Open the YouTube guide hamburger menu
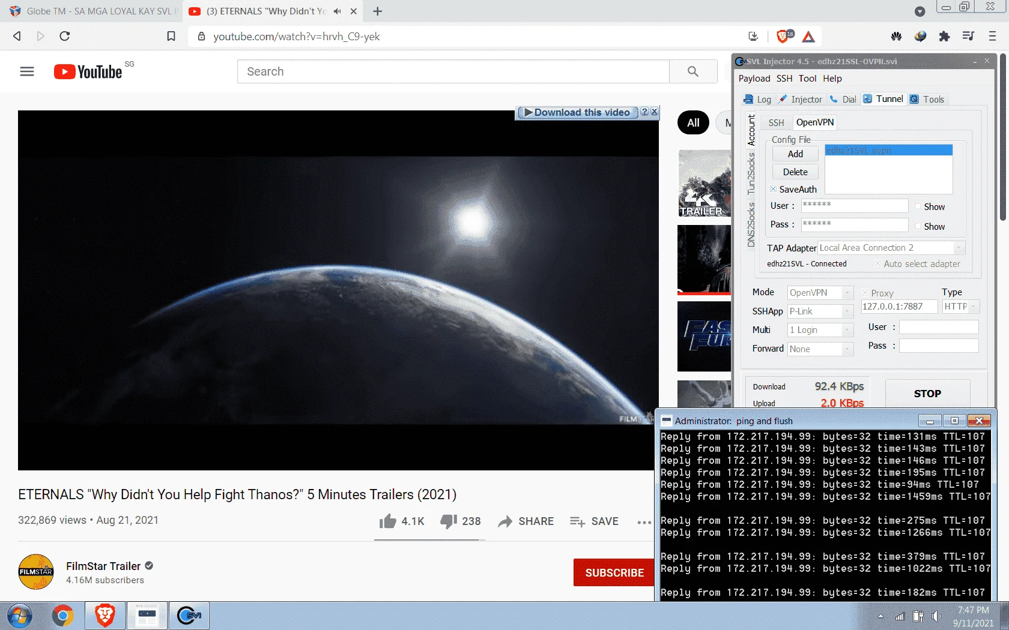This screenshot has height=630, width=1009. coord(27,71)
